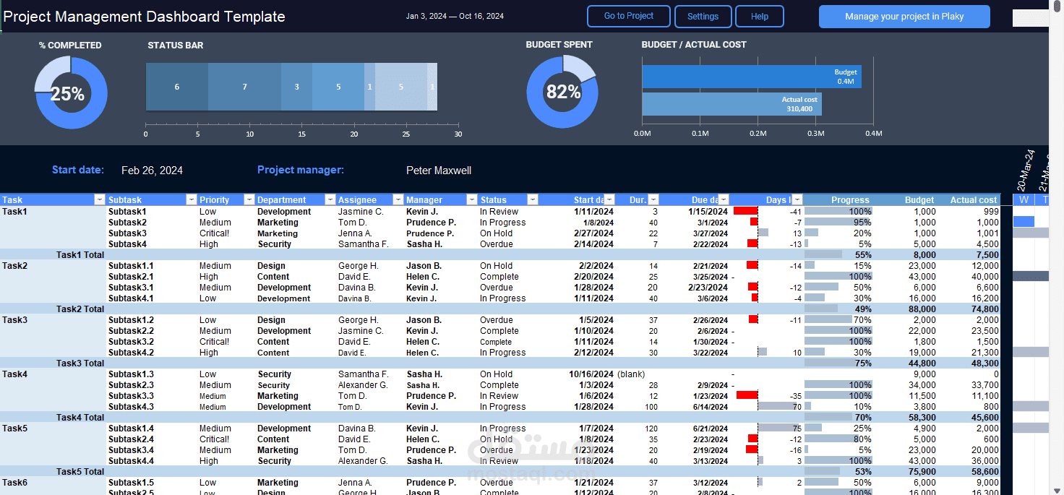Select the Task3 cell
Screen dimensions: 1064x495
click(53, 320)
